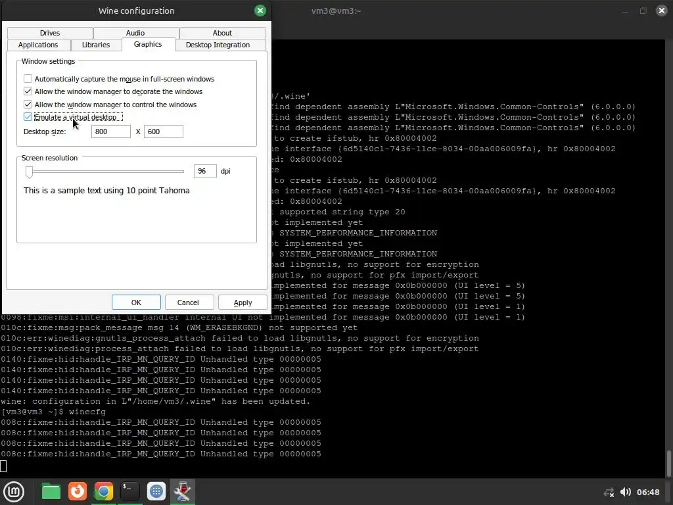Click 'configuration in L"/home/vm3/.wine" has been updated' line

click(x=155, y=401)
